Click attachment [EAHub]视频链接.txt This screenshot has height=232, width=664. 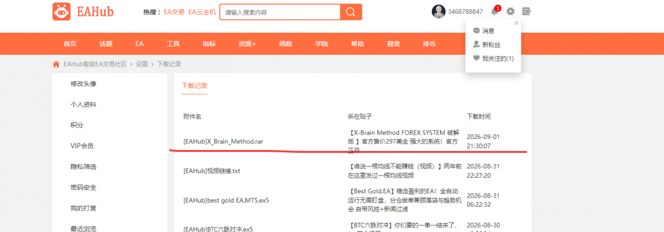point(212,171)
